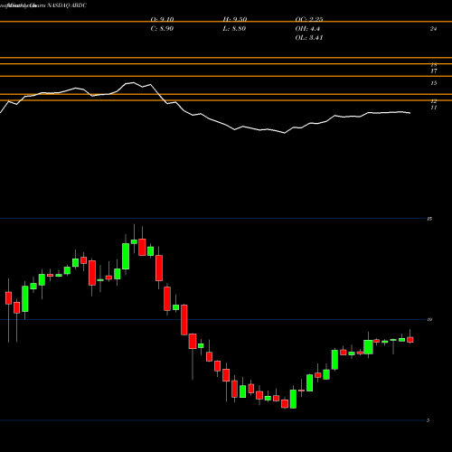Click the low value "L: 8.80"
The image size is (452, 452).
click(x=234, y=28)
